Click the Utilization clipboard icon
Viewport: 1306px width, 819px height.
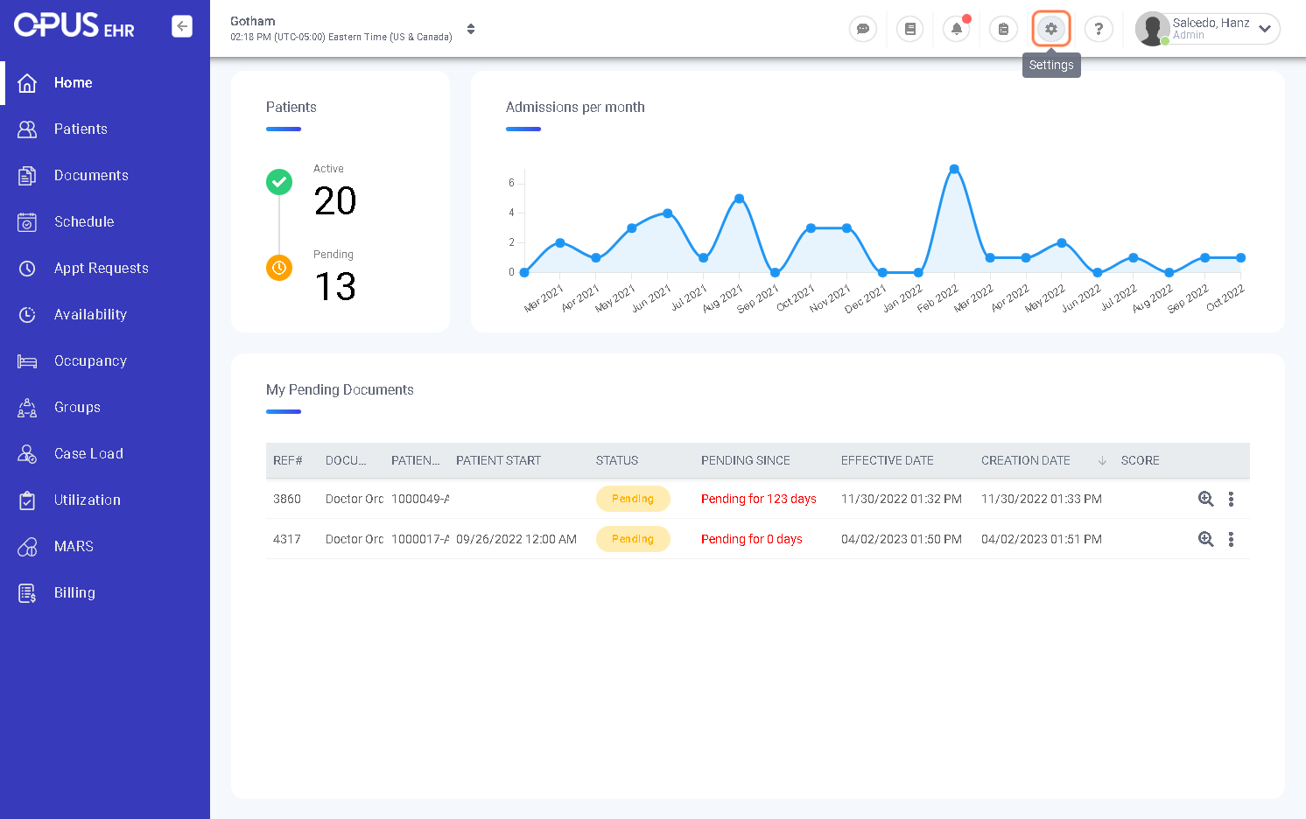tap(27, 500)
